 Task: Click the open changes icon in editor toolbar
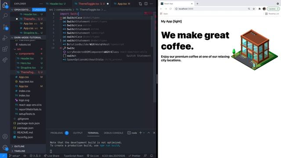coord(140,4)
